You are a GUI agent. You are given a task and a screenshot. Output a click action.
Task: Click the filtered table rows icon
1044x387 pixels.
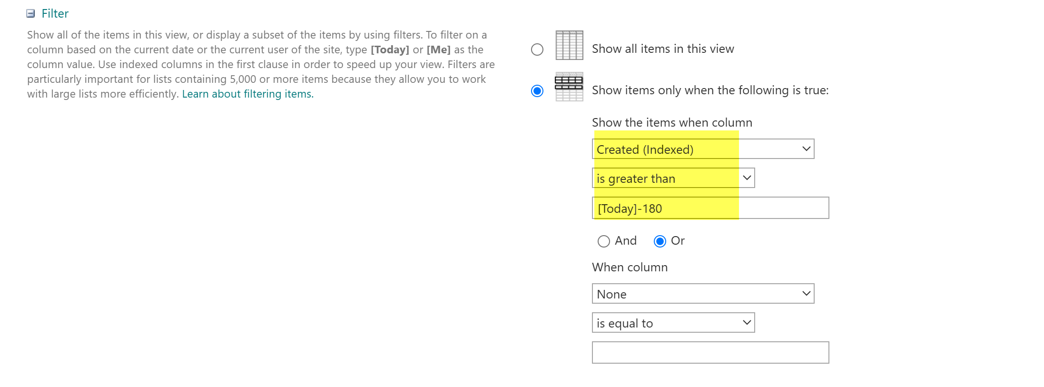pos(569,87)
